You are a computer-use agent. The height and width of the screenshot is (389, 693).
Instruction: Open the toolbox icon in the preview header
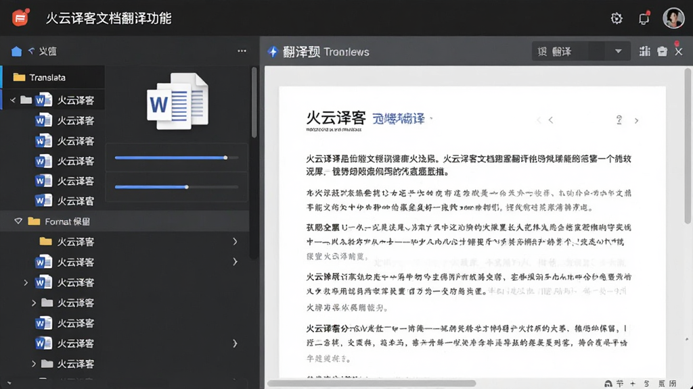(662, 51)
